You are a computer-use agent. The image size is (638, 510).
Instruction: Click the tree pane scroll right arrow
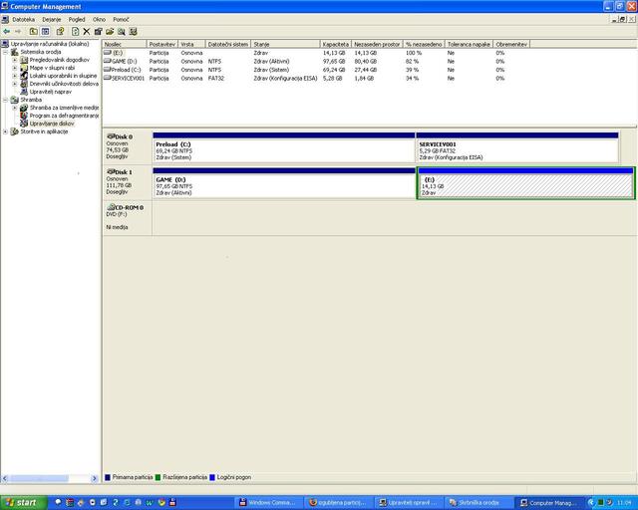coord(95,479)
